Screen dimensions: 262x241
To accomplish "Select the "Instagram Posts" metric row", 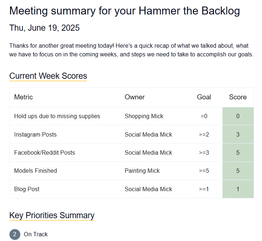I will click(x=35, y=134).
